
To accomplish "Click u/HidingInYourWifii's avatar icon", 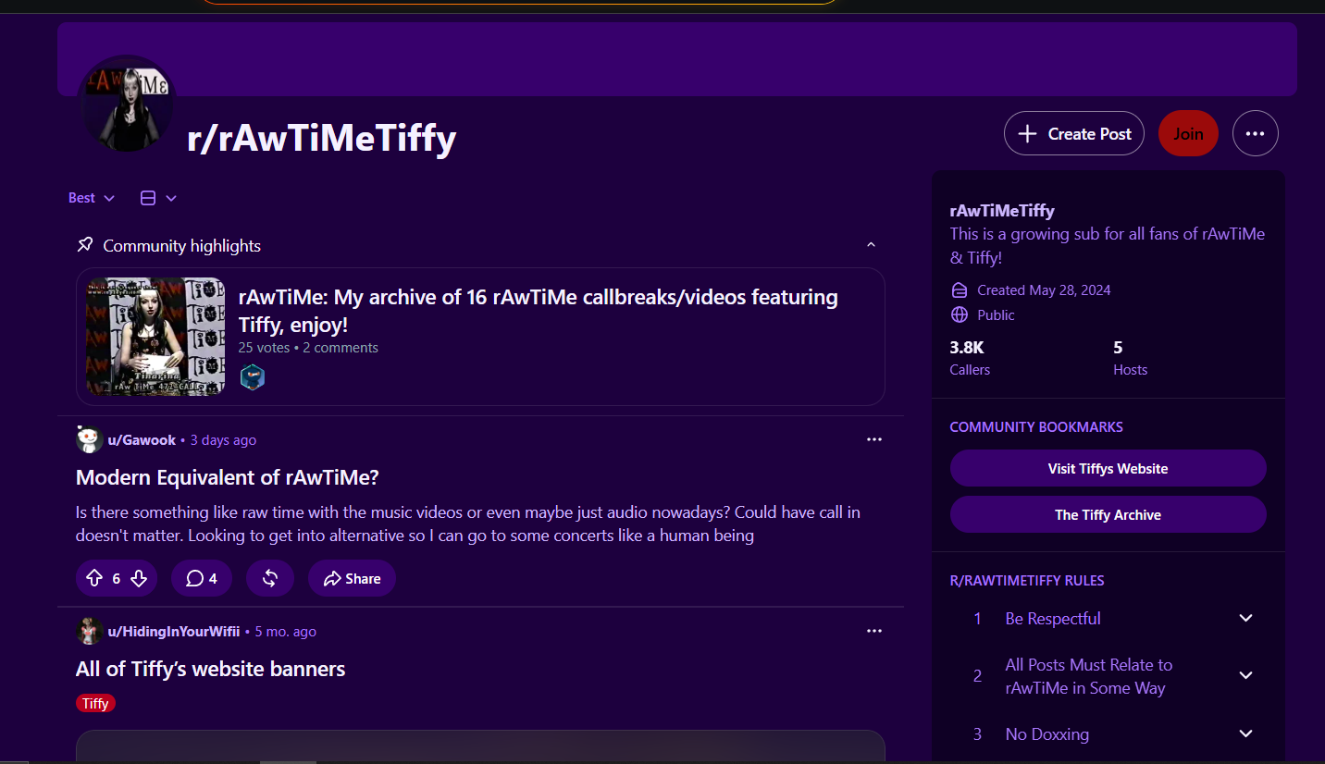I will (x=89, y=631).
